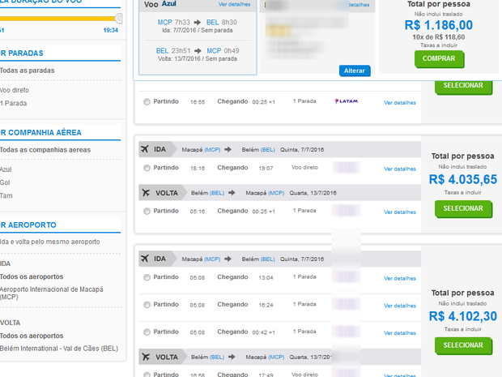Click arrow after Macapá (MCP) in R$ 4.035,65 itinerary

[x=228, y=149]
